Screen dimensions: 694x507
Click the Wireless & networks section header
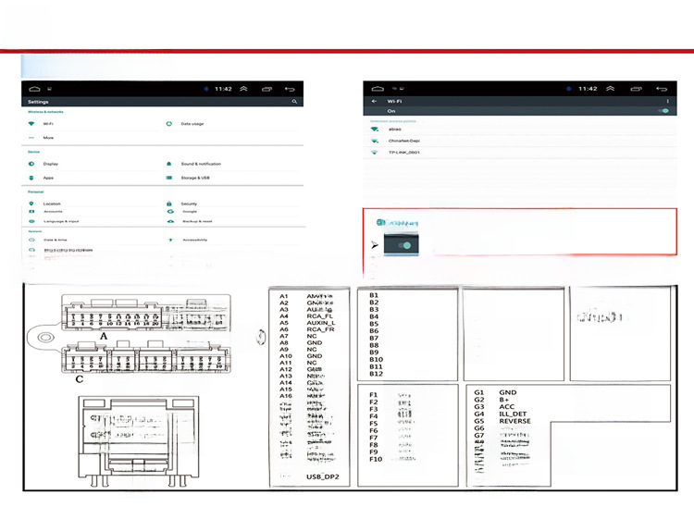pos(45,112)
